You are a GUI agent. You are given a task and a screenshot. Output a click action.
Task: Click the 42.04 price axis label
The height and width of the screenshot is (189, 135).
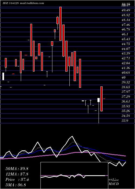(x=126, y=63)
